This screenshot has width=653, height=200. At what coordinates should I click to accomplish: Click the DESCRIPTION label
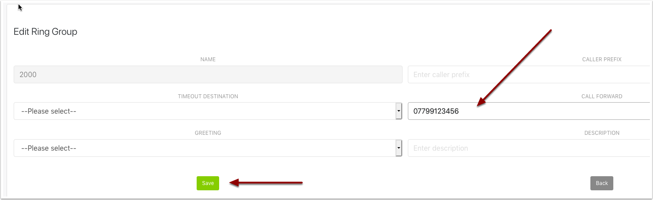click(601, 133)
